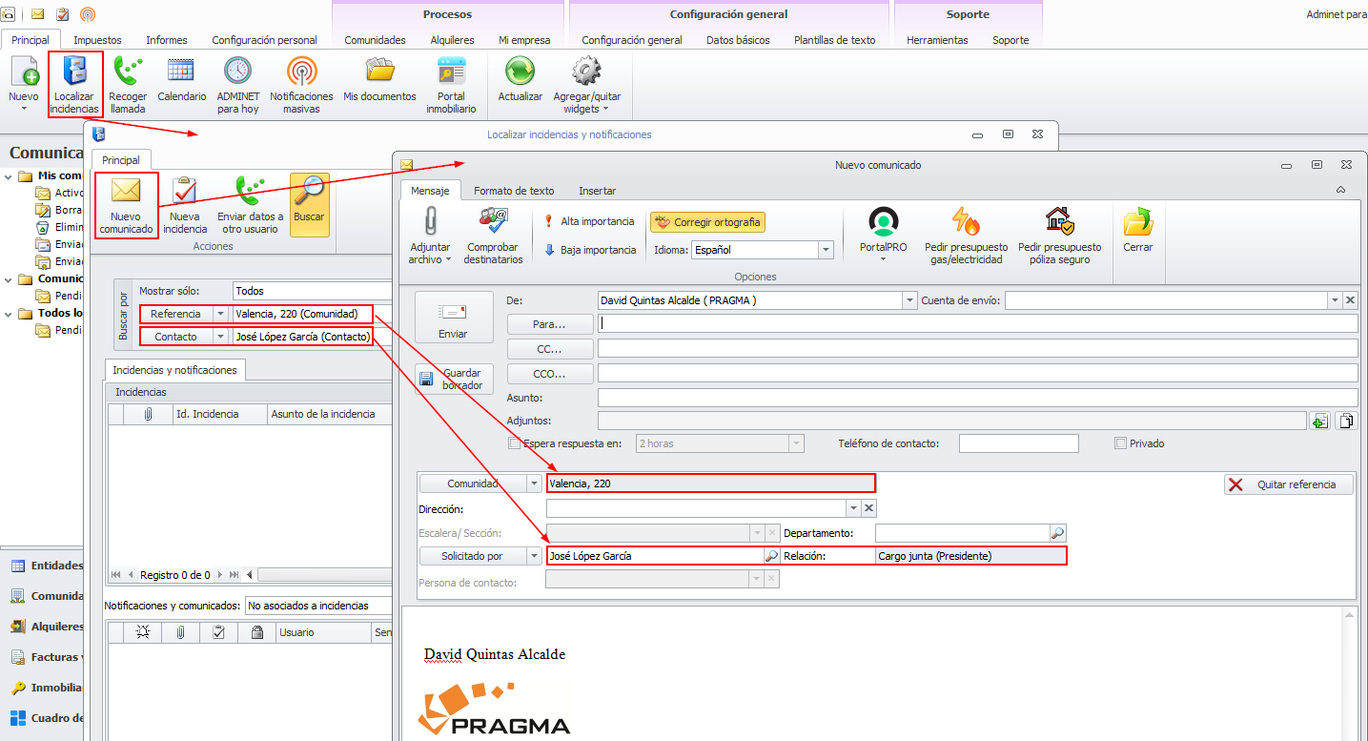
Task: Click the Actualizar refresh icon
Action: coord(520,72)
